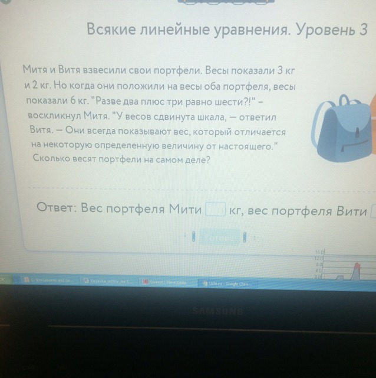Click the text 'Ответ: Вес портфеля Мити'
Image resolution: width=376 pixels, height=378 pixels.
[x=119, y=208]
